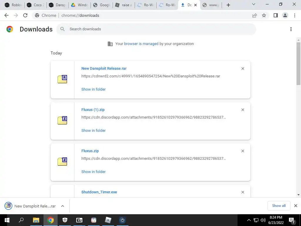Show hidden system tray icons
The width and height of the screenshot is (301, 226).
coord(249,220)
